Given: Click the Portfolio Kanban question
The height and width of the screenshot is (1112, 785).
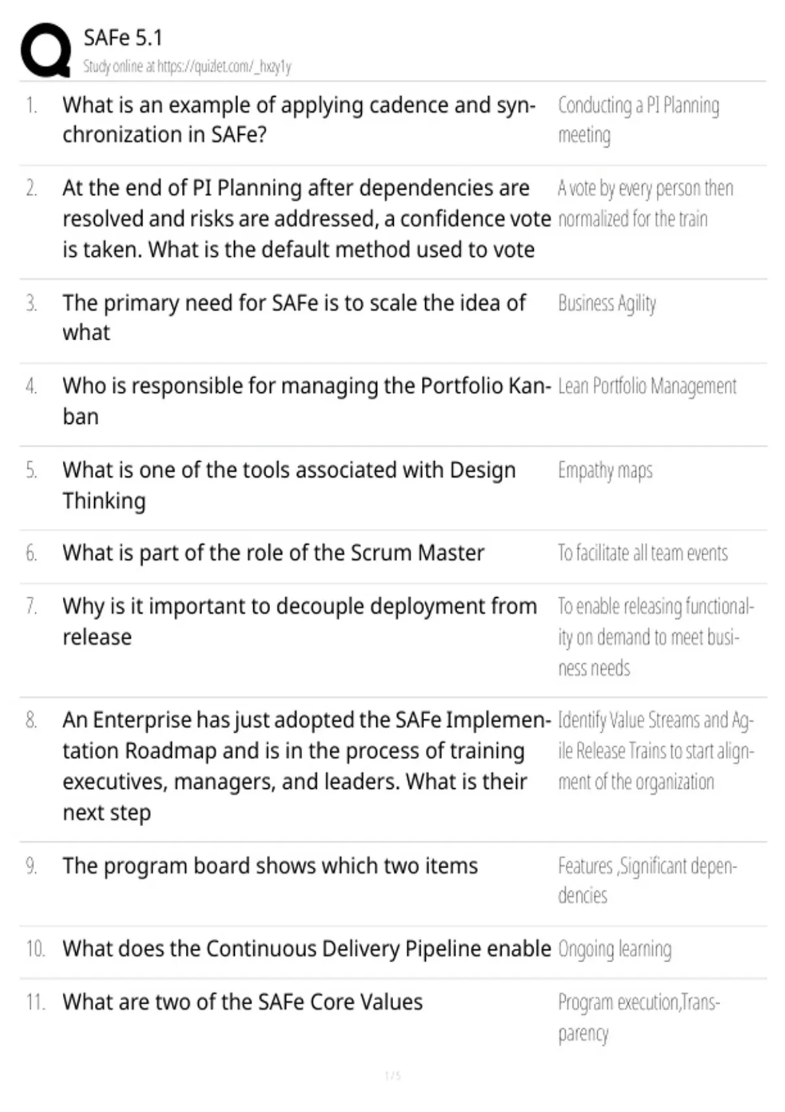Looking at the screenshot, I should (x=307, y=401).
